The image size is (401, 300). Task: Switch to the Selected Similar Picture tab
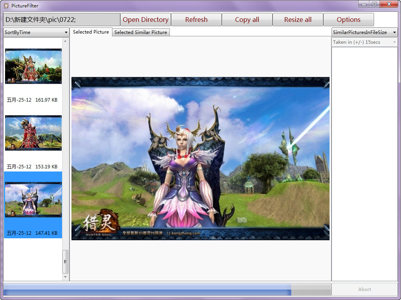[x=141, y=32]
